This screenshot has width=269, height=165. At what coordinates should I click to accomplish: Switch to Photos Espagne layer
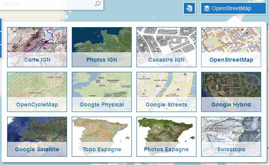[x=166, y=137]
